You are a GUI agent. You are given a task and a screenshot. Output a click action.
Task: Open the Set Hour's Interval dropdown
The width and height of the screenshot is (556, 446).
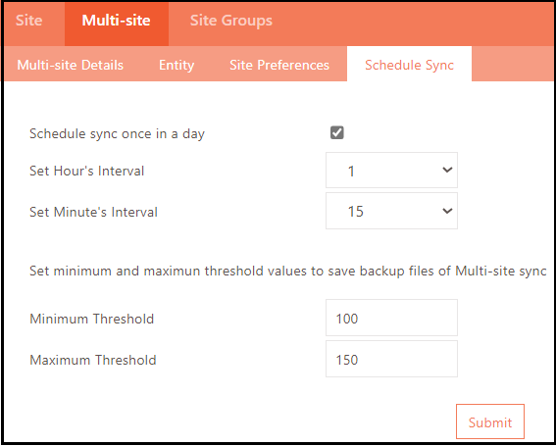pos(391,171)
